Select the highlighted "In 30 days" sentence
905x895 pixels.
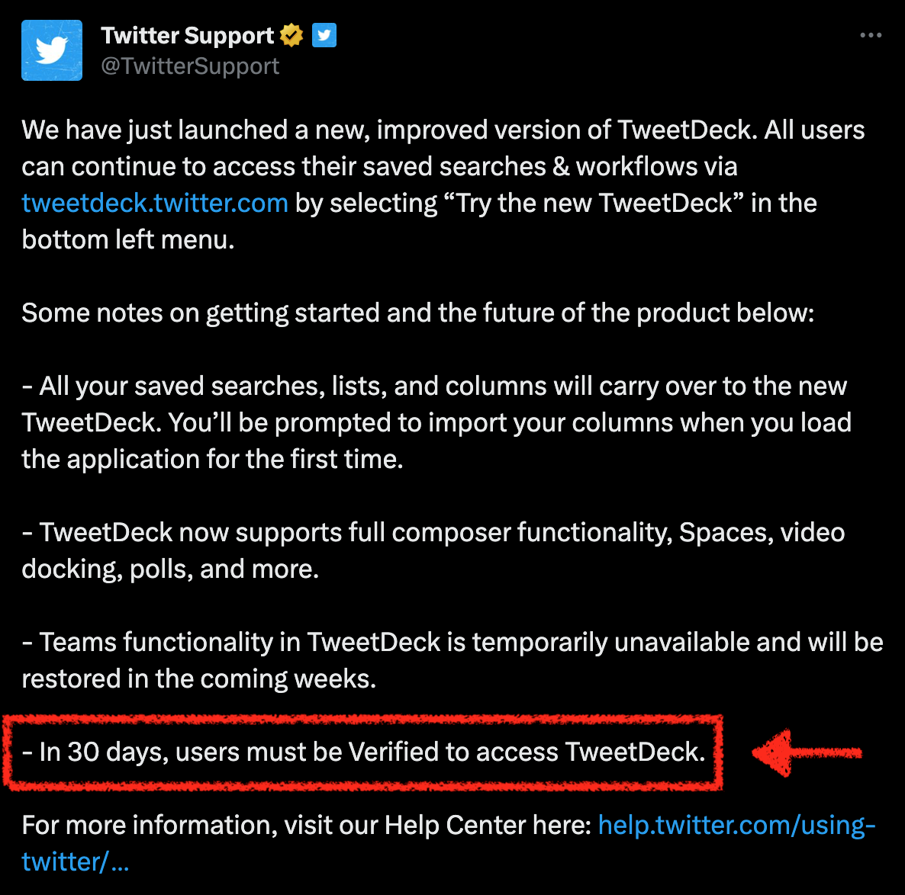364,752
